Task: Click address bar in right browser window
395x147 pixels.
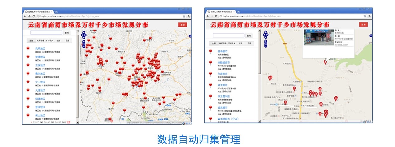Action: [x=293, y=16]
